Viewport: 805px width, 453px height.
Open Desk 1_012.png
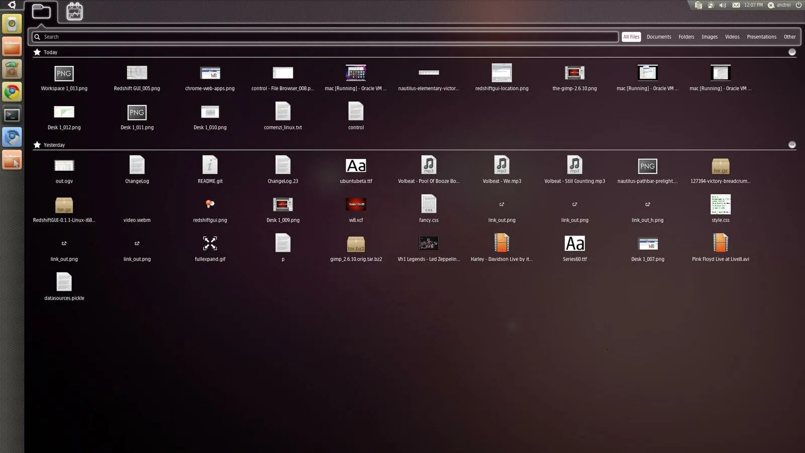[x=64, y=117]
